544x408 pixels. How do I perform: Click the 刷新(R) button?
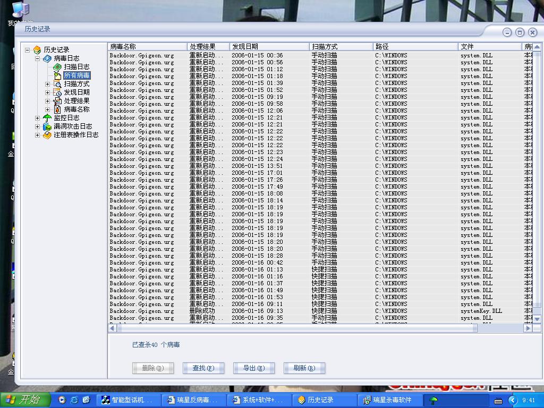coord(304,368)
